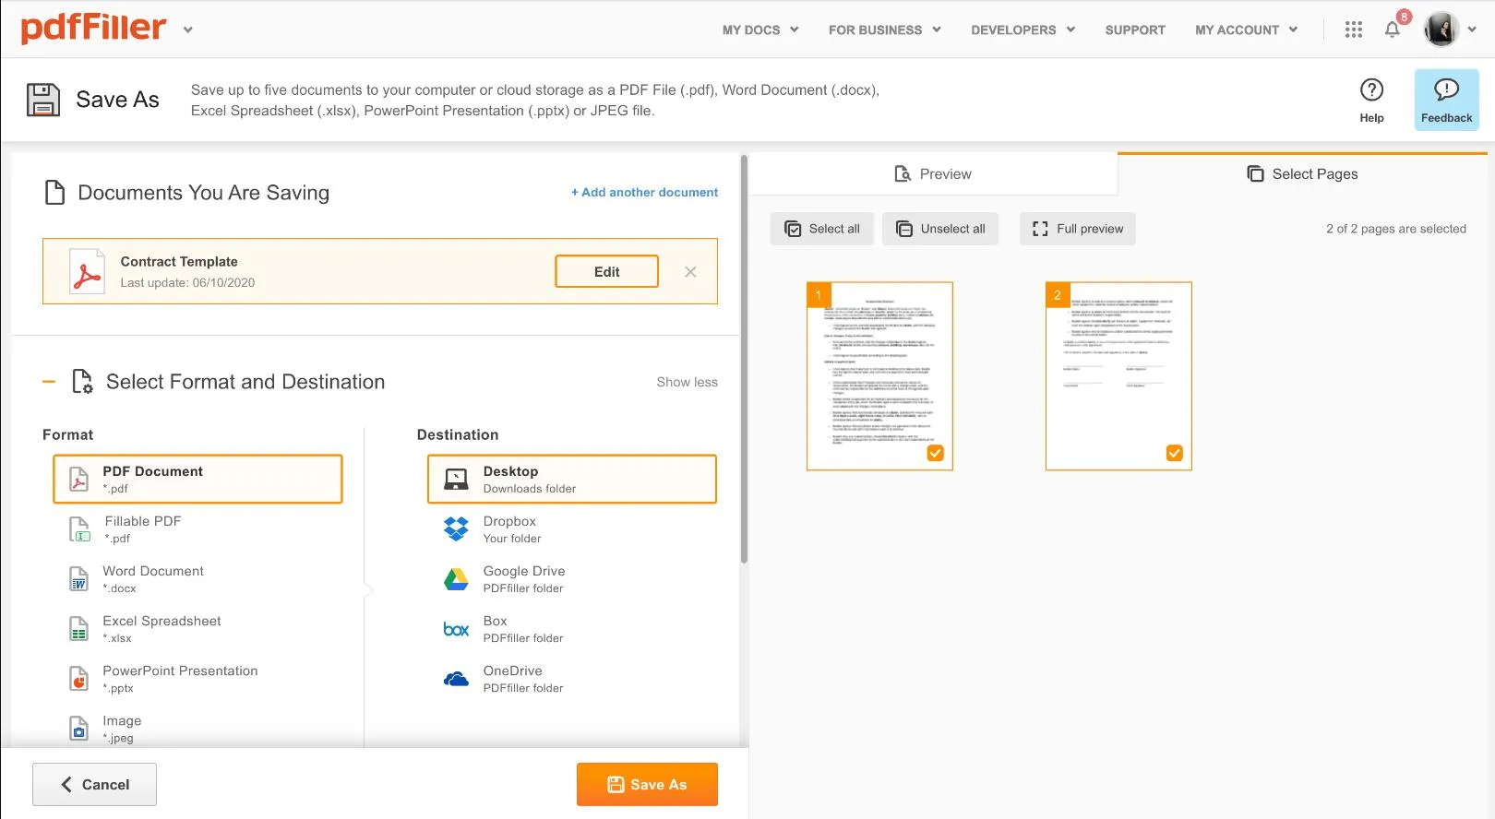Image resolution: width=1495 pixels, height=819 pixels.
Task: Expand the arrow next to profile avatar
Action: pyautogui.click(x=1472, y=30)
